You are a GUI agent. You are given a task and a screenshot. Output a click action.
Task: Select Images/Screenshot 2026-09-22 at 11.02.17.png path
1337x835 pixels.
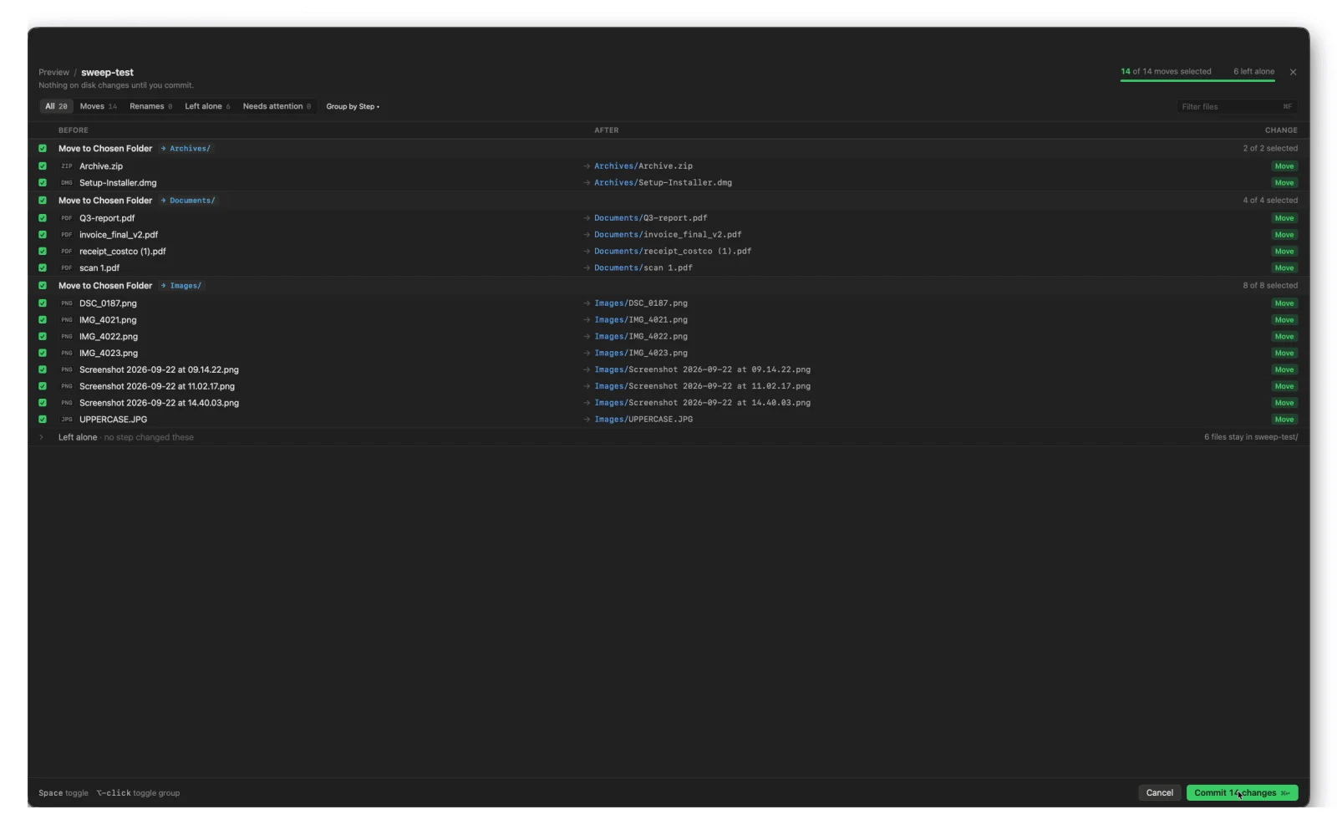click(x=702, y=386)
